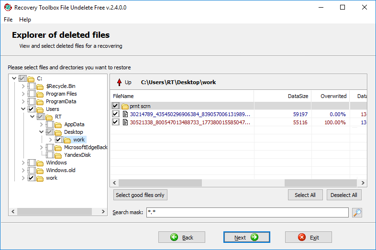Screen dimensions: 376x250
Task: Expand the $Recycle.Bin tree node
Action: pos(23,86)
